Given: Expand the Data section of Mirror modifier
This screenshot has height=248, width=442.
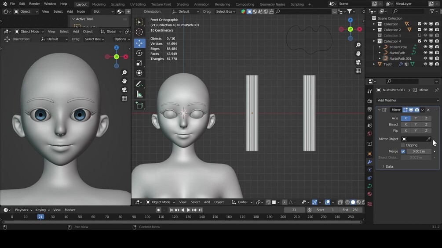Looking at the screenshot, I should pyautogui.click(x=387, y=167).
